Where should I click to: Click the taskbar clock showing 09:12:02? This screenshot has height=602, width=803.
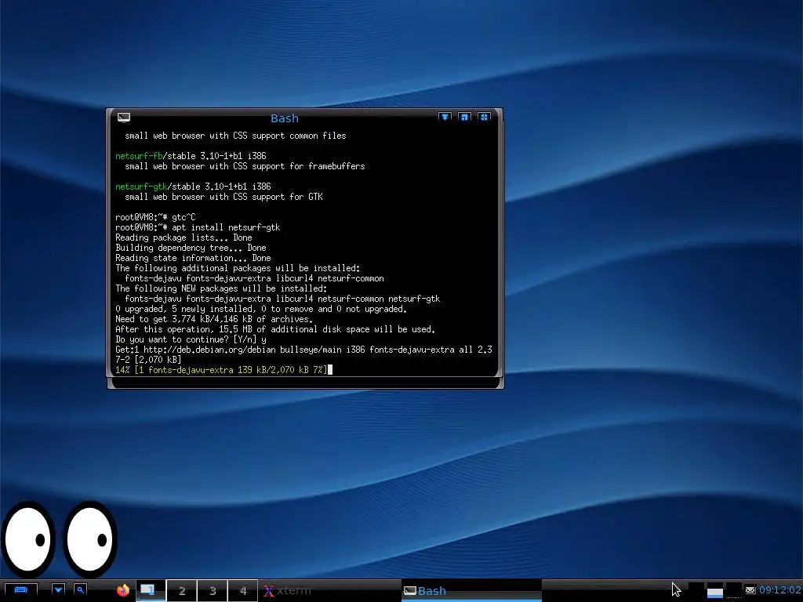[x=780, y=589]
